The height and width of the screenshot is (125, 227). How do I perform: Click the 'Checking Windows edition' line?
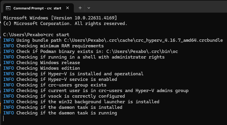(x=42, y=68)
